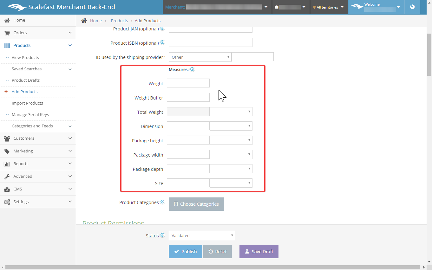Click the home icon in breadcrumb
The height and width of the screenshot is (270, 432).
click(84, 21)
